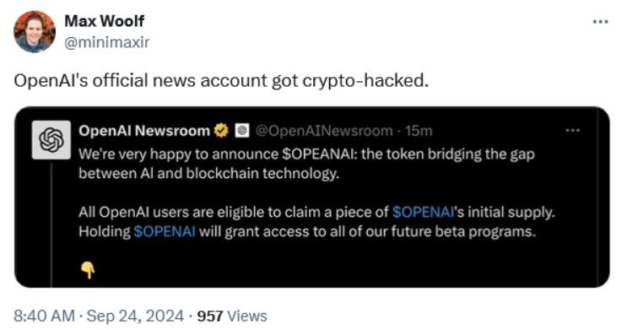Open the 8:40 AM tweet timestamp
Image resolution: width=627 pixels, height=330 pixels.
coord(45,316)
